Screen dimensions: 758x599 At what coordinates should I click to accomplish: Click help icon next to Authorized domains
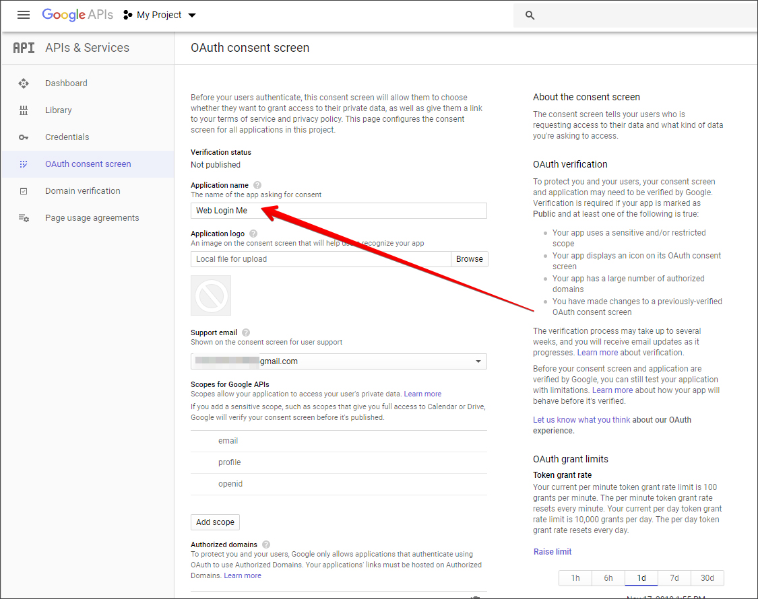266,544
